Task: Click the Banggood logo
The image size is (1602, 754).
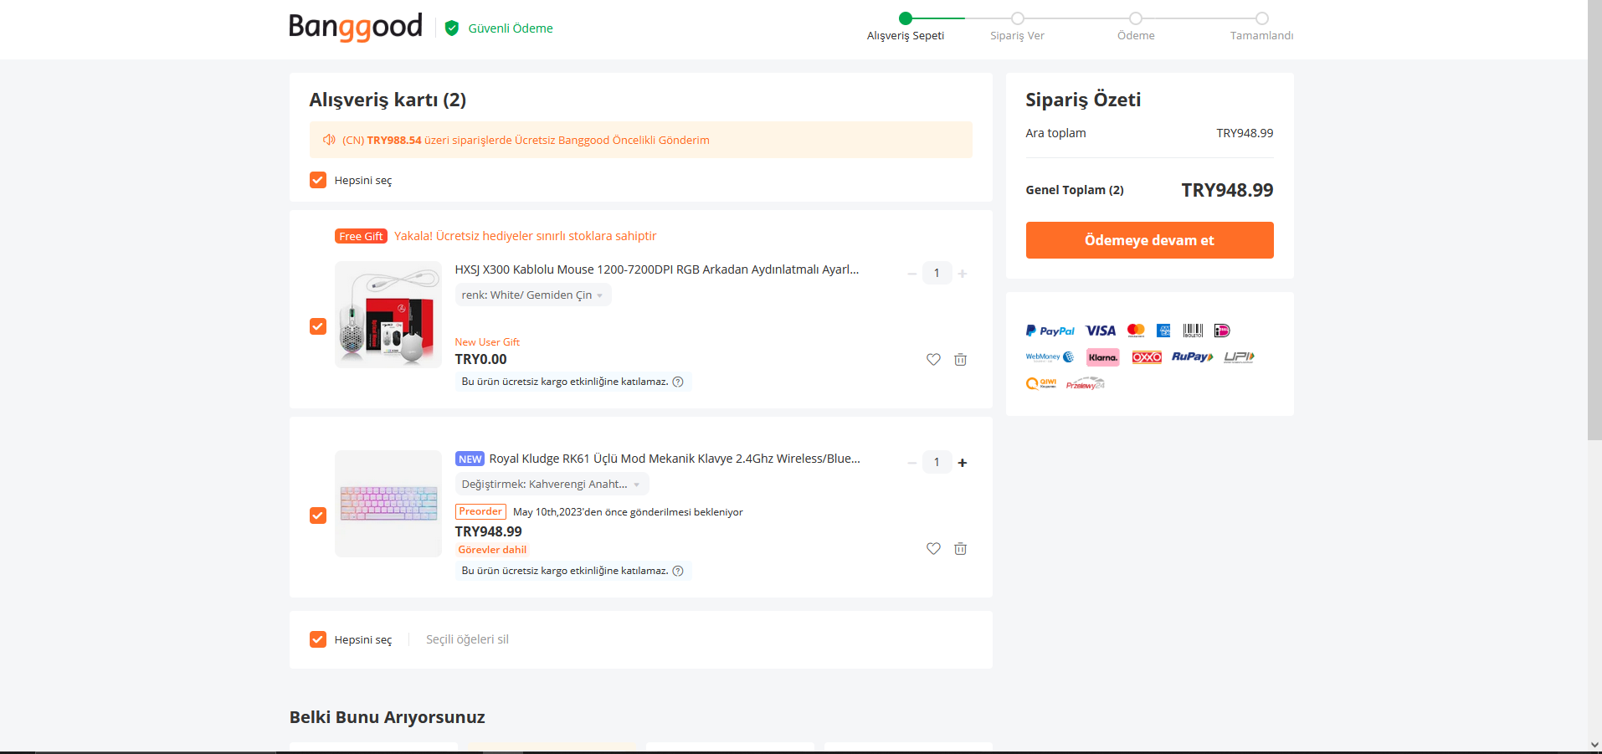Action: pyautogui.click(x=356, y=27)
